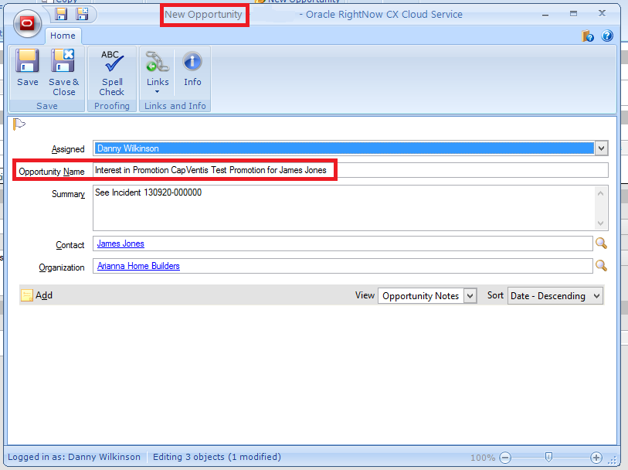Click the flag icon above Assigned field

click(x=20, y=124)
